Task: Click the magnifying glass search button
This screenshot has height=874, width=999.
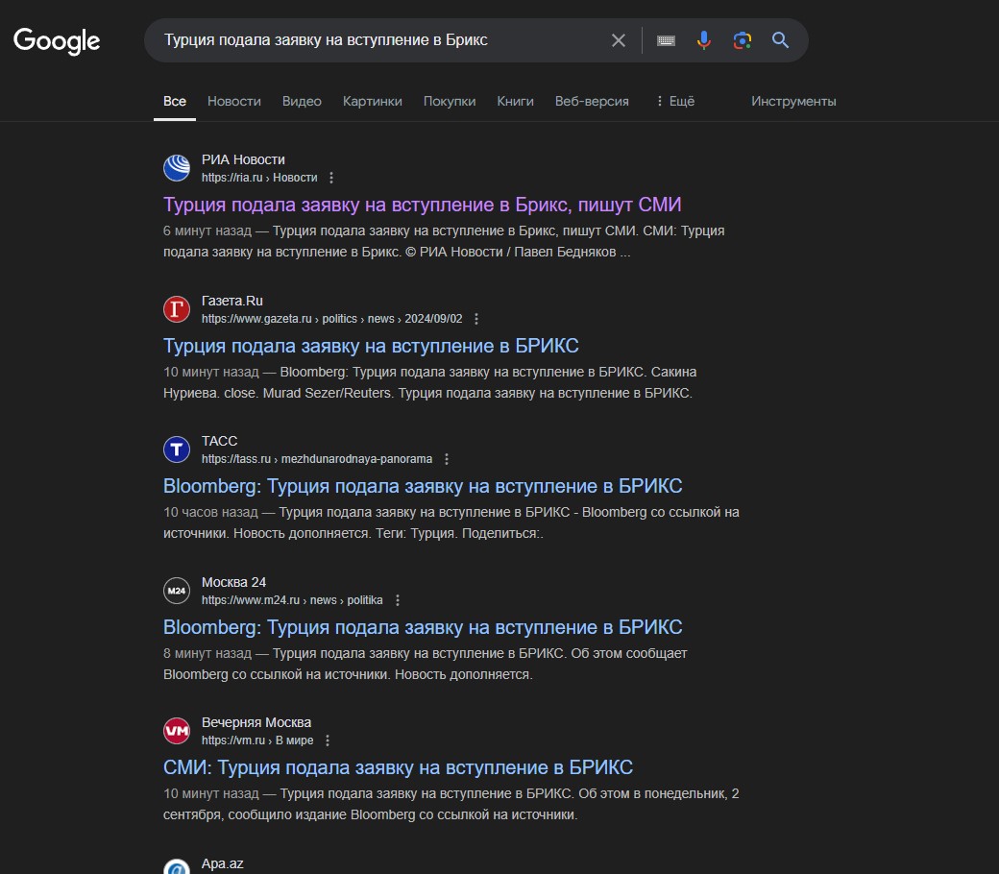Action: pos(780,40)
